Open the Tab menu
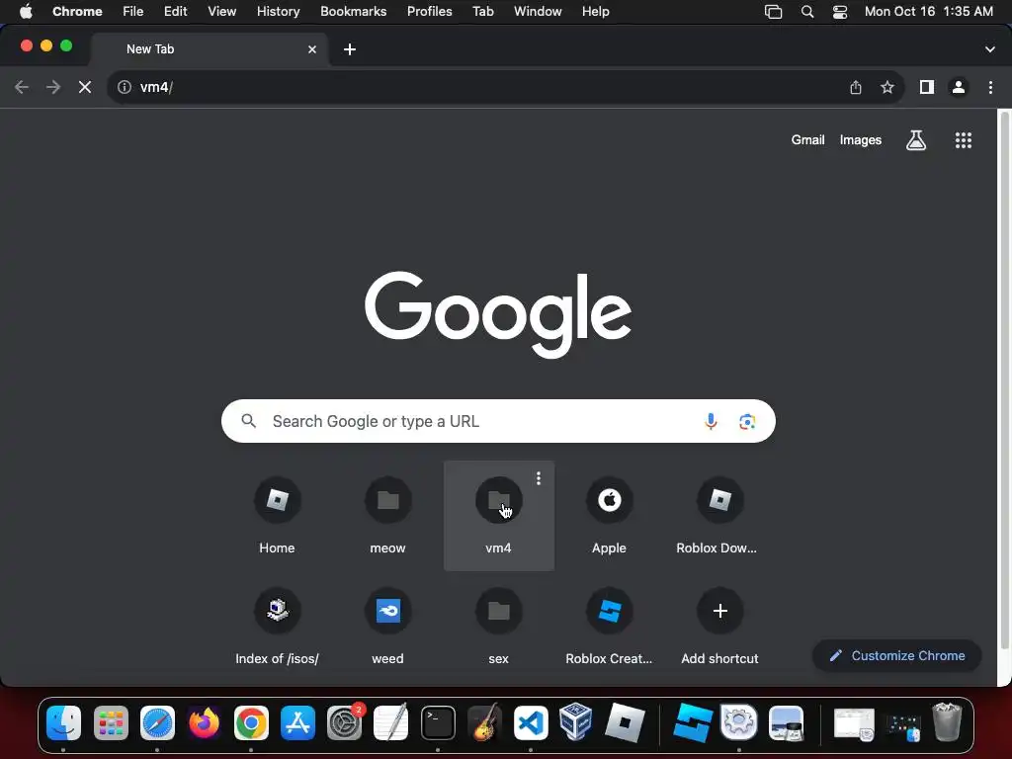Image resolution: width=1012 pixels, height=759 pixels. tap(482, 11)
